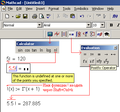Toggle the Greek symbol toolbar button
The height and width of the screenshot is (112, 120).
point(99,34)
